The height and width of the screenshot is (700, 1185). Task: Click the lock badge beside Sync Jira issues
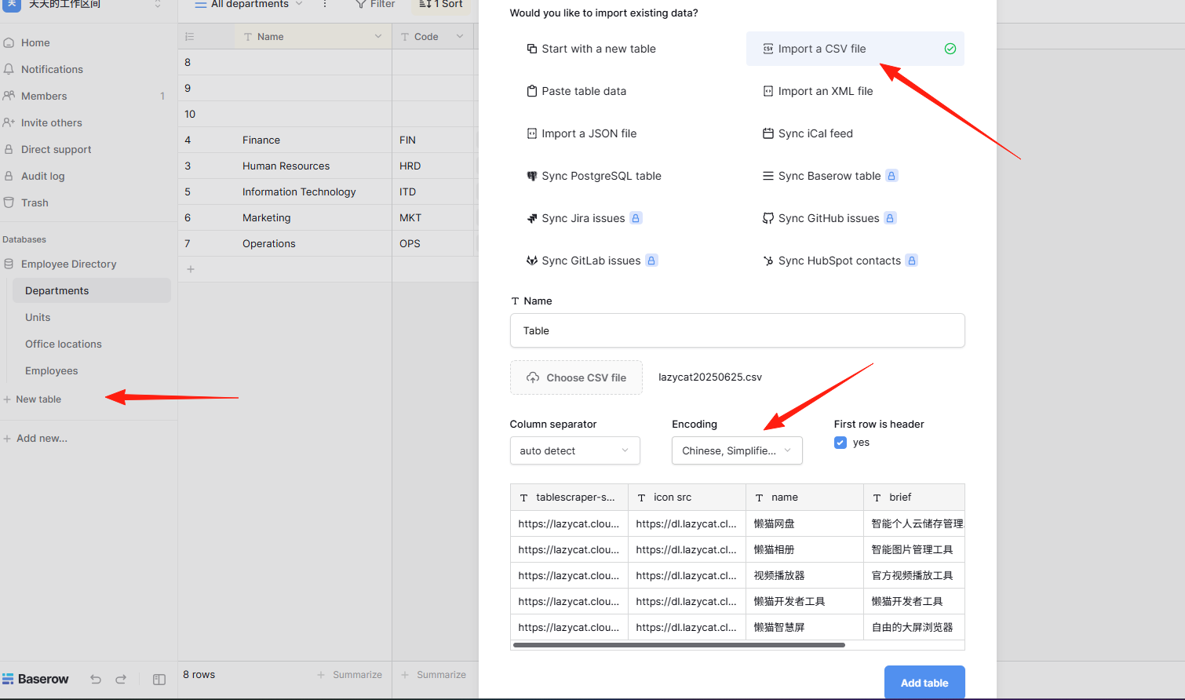point(636,218)
